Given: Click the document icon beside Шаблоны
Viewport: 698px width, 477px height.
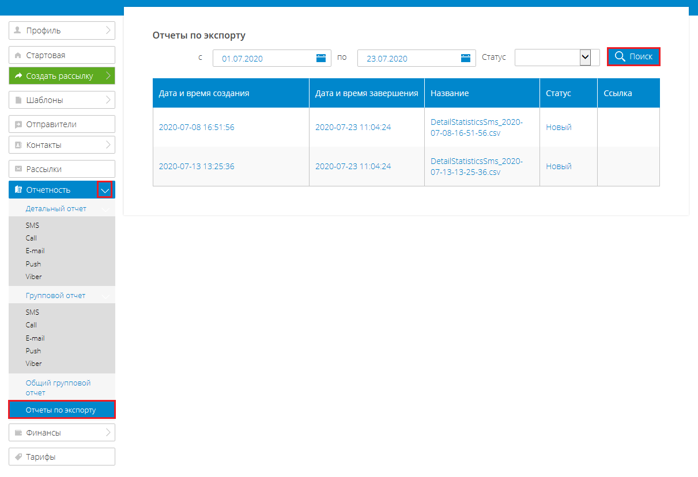Looking at the screenshot, I should pos(18,100).
